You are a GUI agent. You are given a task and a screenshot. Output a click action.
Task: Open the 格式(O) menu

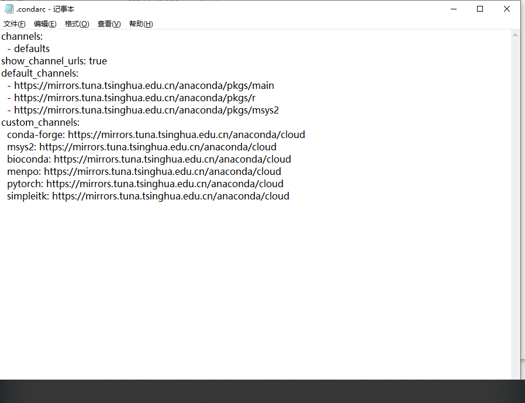point(77,24)
